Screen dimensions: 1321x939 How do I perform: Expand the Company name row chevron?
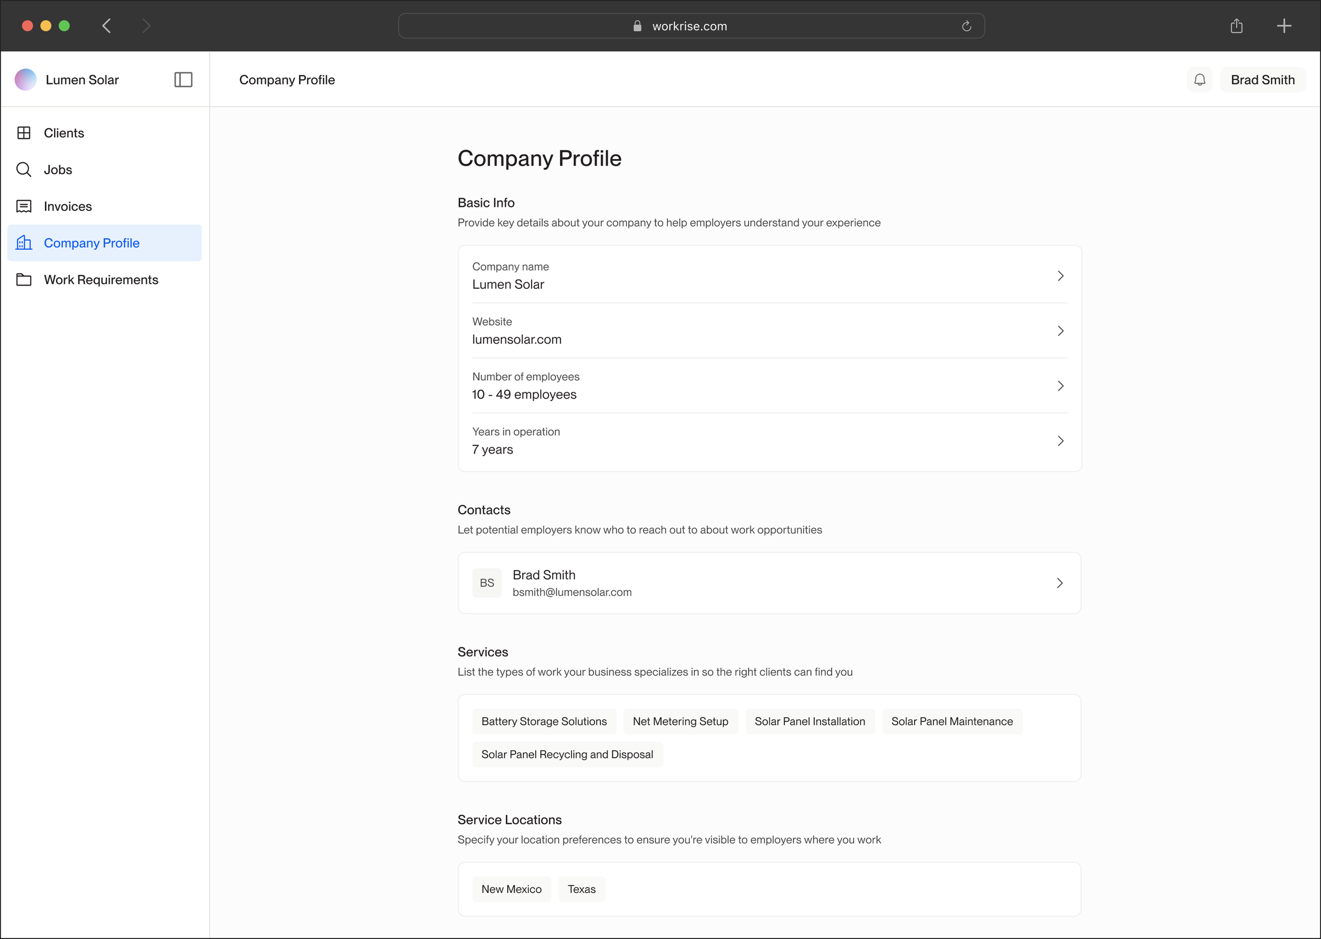click(1060, 276)
